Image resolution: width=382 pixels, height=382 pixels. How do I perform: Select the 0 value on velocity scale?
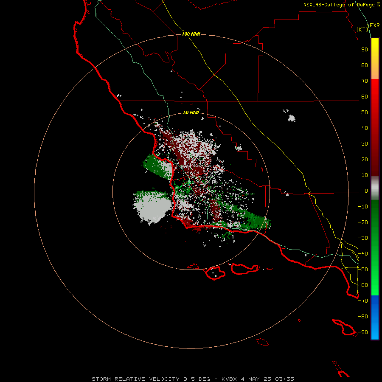pyautogui.click(x=366, y=191)
